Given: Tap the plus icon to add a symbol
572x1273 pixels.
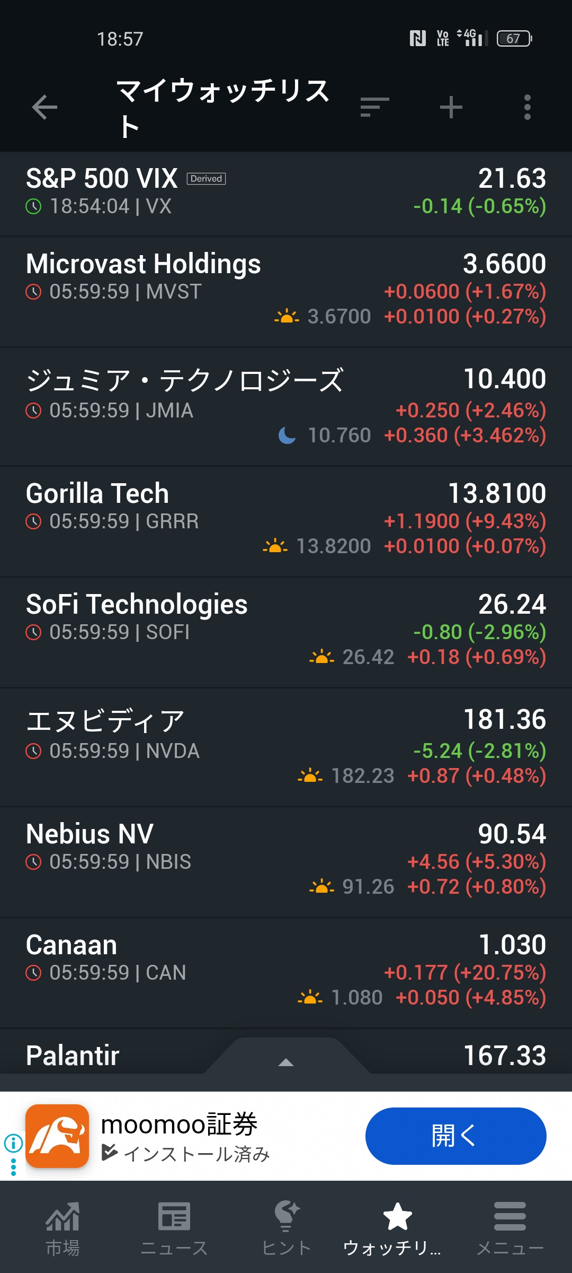Looking at the screenshot, I should (x=451, y=107).
